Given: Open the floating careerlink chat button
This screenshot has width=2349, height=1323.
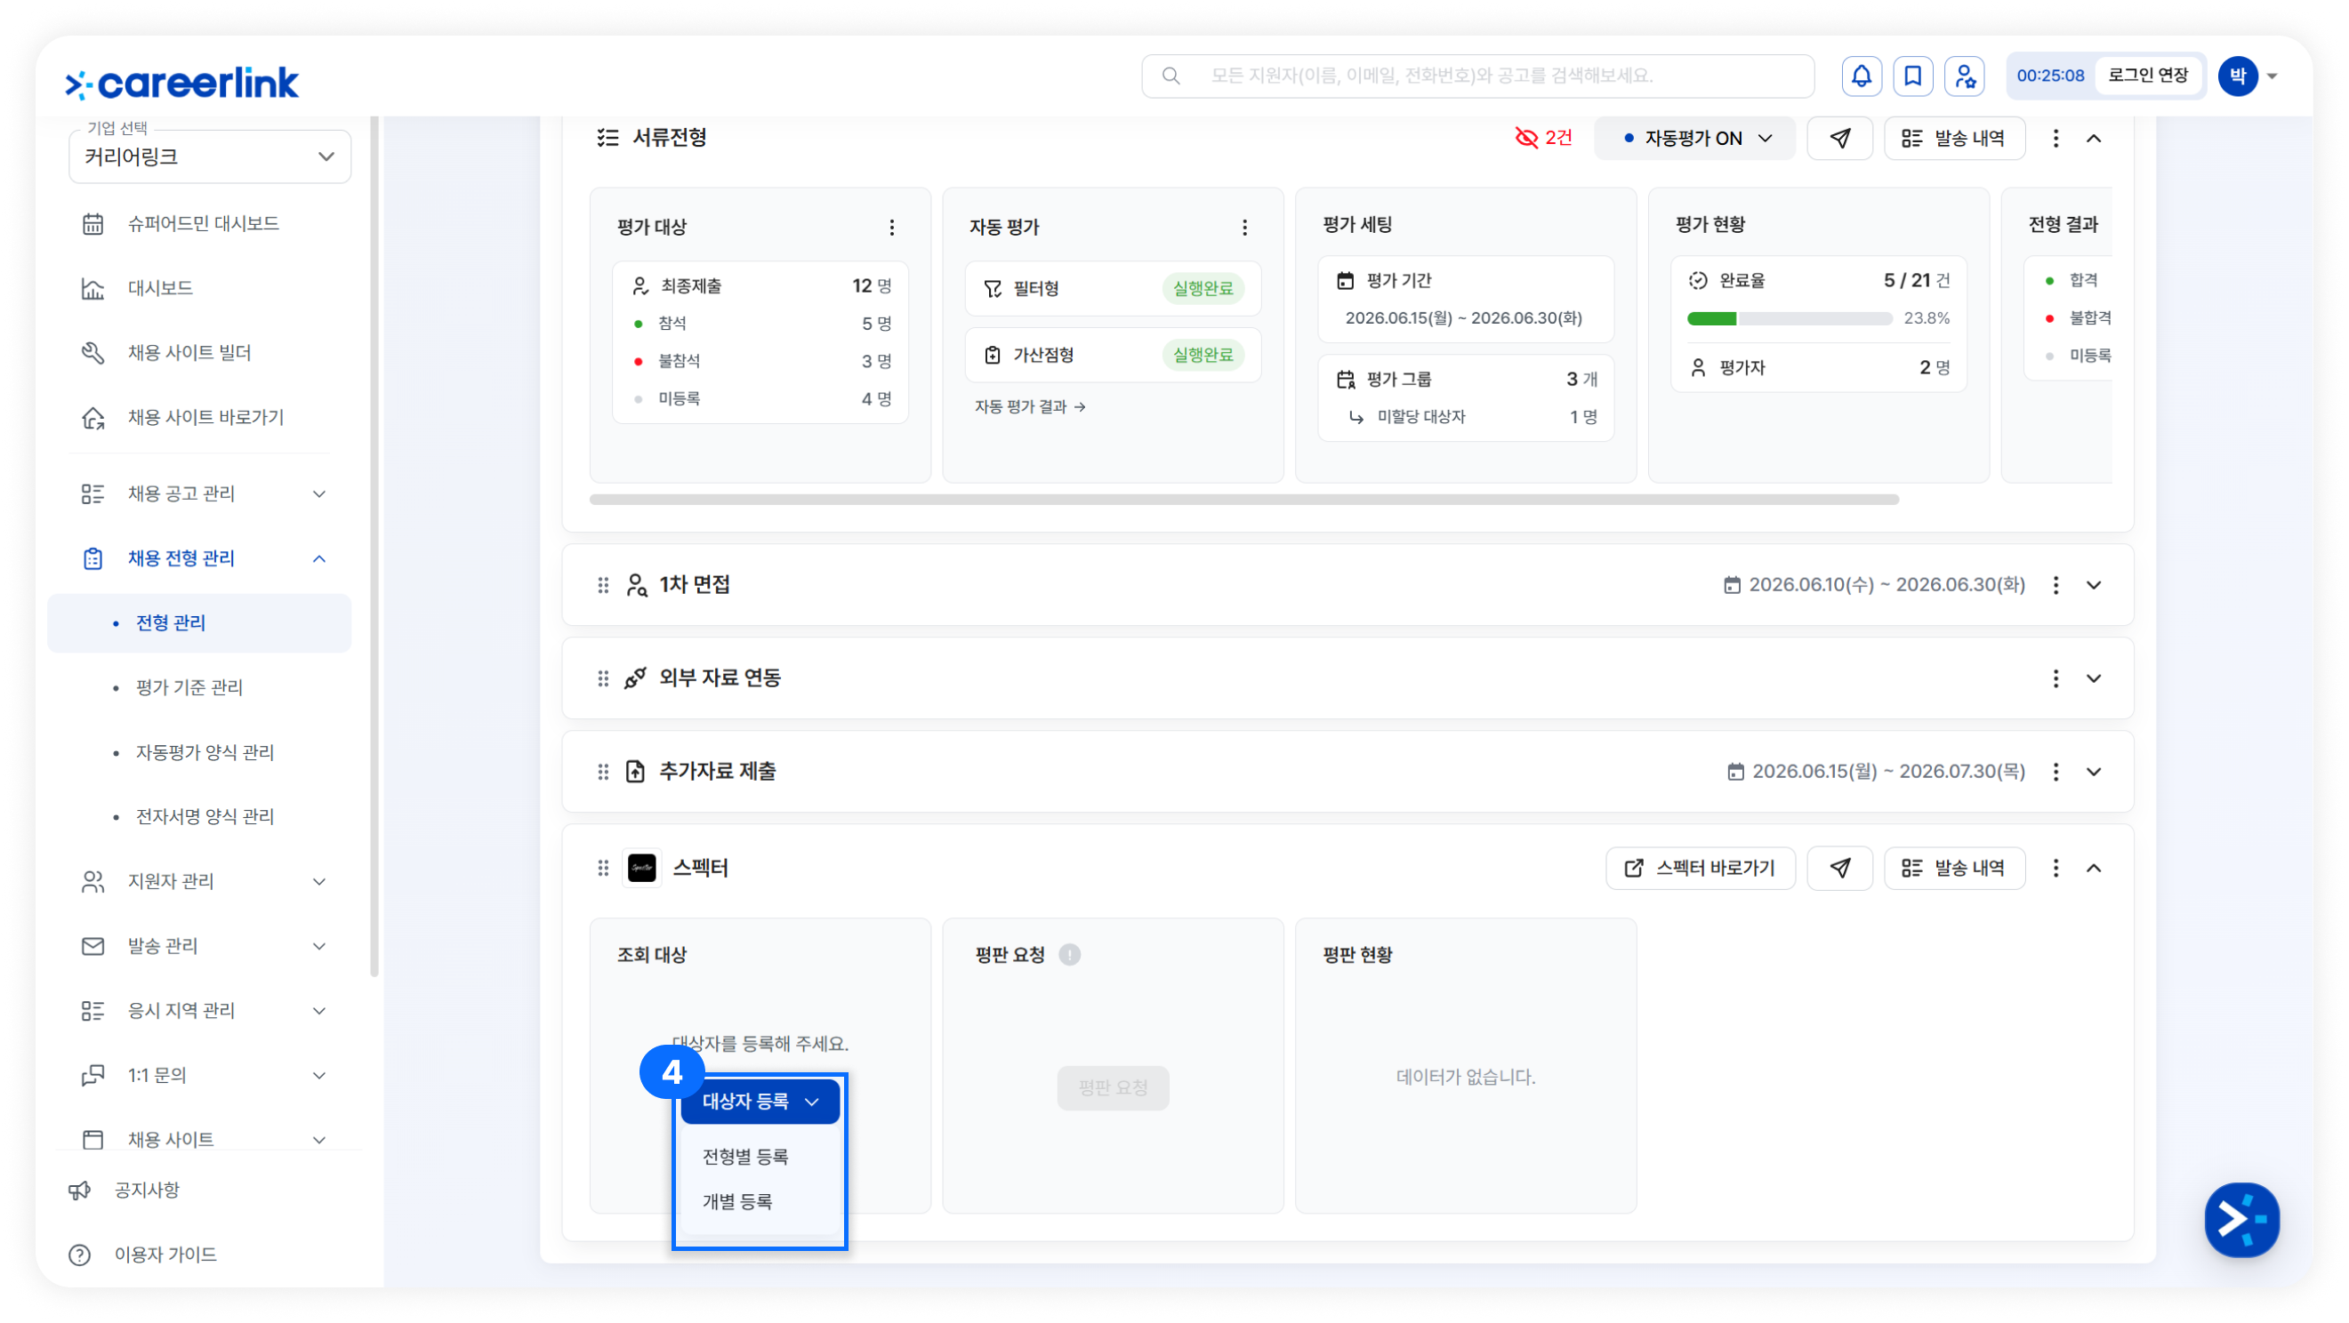Looking at the screenshot, I should pos(2241,1219).
